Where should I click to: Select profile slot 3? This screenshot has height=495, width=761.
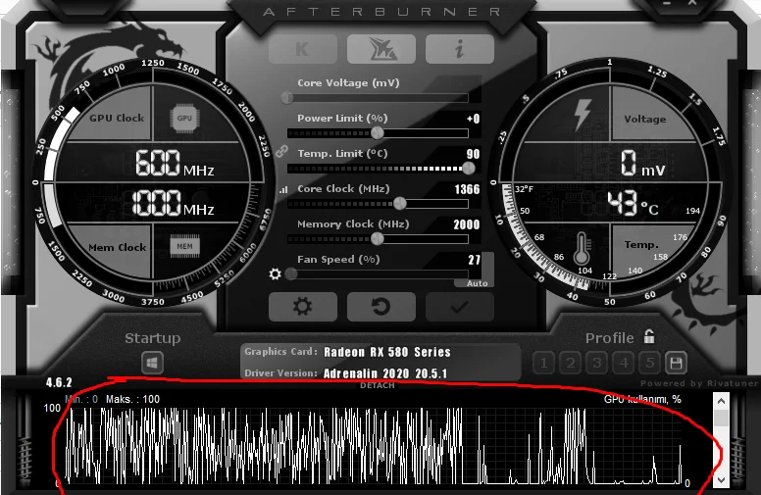(597, 363)
